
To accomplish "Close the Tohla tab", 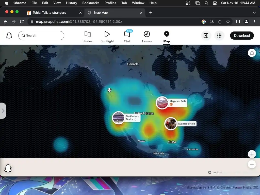I will point(80,13).
